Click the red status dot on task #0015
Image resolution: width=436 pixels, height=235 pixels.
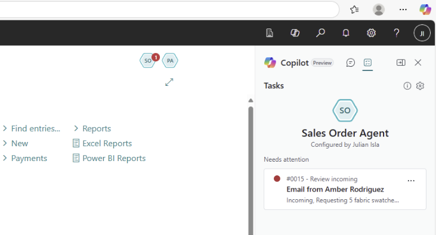pos(277,178)
